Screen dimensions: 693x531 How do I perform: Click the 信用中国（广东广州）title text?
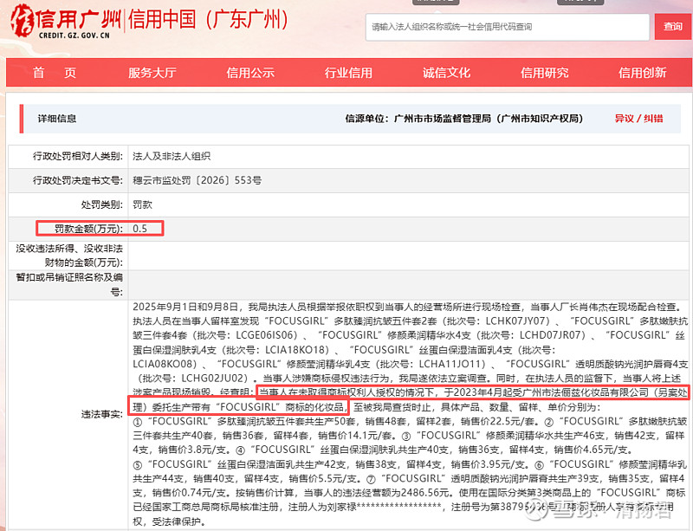(208, 19)
